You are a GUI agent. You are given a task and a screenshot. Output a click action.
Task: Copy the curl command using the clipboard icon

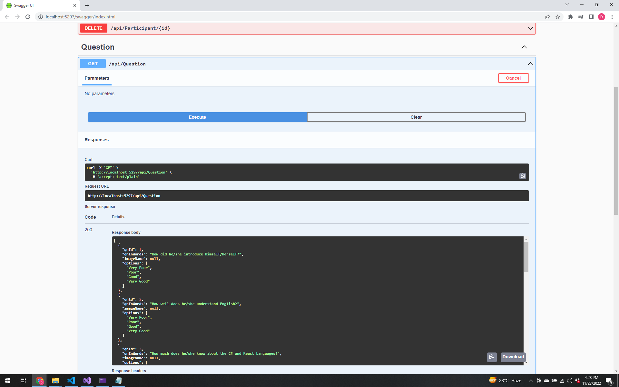[x=523, y=176]
